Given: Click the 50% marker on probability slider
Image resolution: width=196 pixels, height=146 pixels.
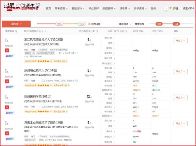Looking at the screenshot, I should pos(59,24).
